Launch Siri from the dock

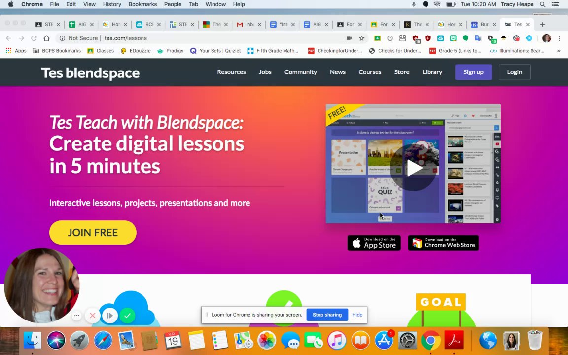pos(56,341)
